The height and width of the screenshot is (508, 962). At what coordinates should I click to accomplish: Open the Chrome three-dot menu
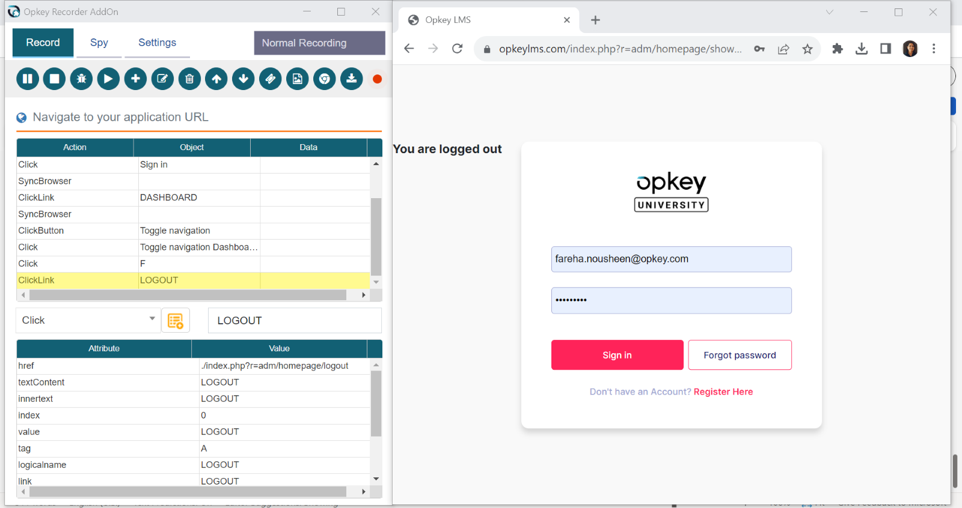pos(934,49)
